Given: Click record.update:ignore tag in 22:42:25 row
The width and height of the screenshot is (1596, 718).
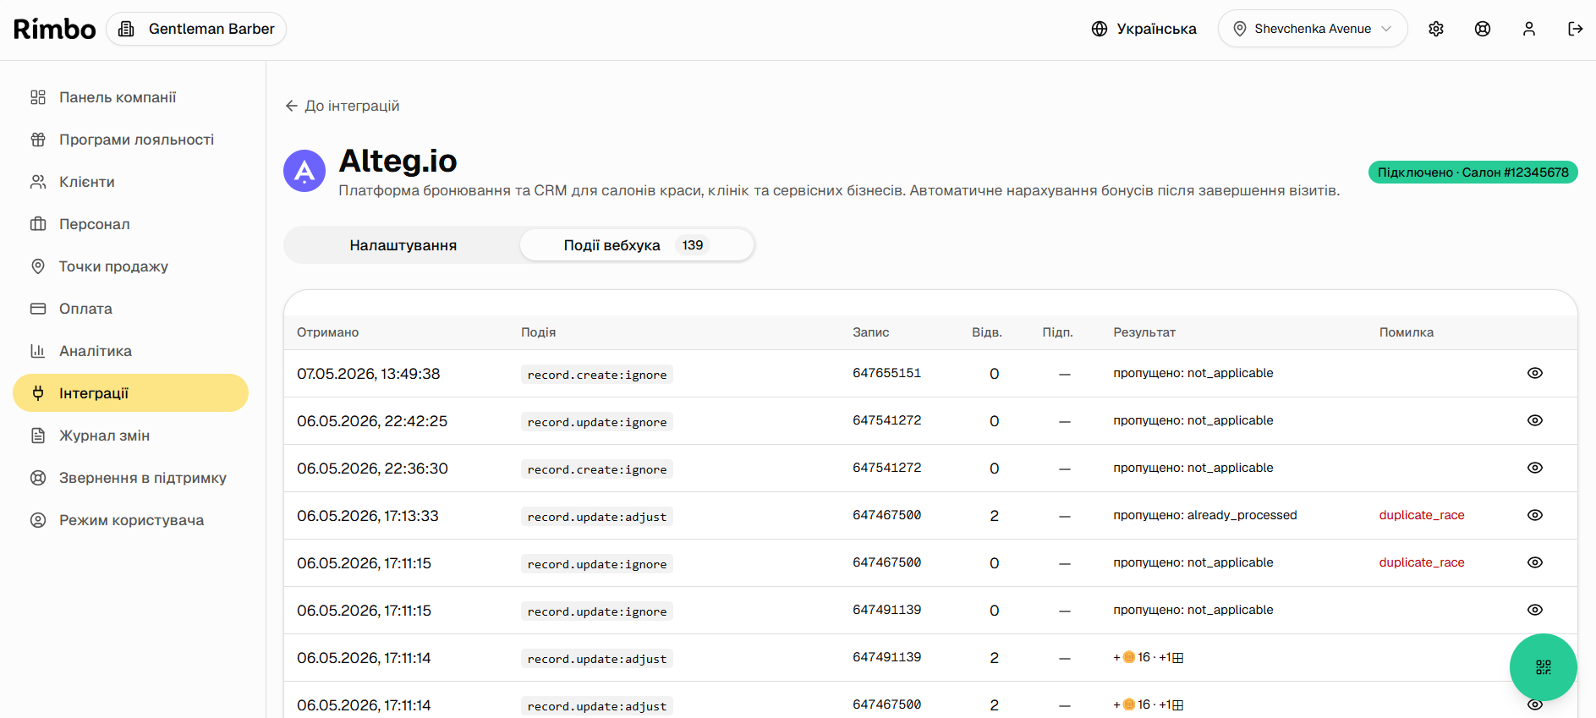Looking at the screenshot, I should click(x=597, y=422).
